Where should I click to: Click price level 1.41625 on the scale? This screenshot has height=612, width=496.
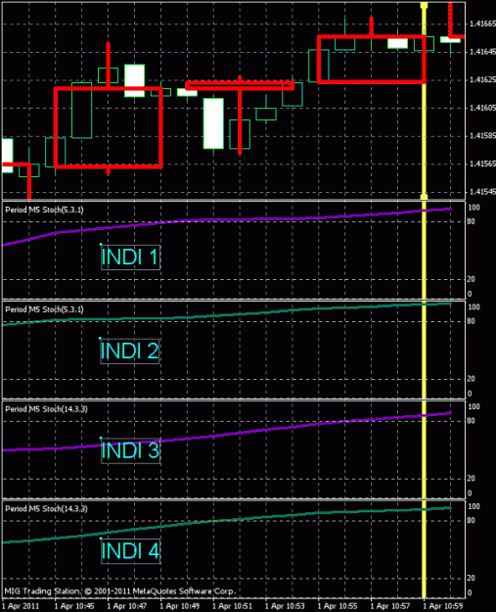point(482,79)
